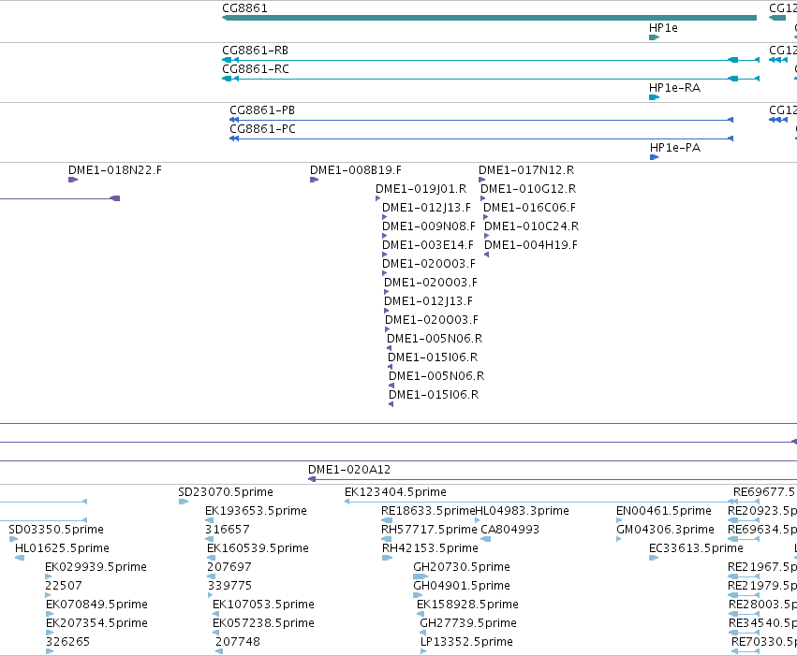This screenshot has width=797, height=656.
Task: Open the HL04983.3prime EST entry
Action: click(x=522, y=511)
